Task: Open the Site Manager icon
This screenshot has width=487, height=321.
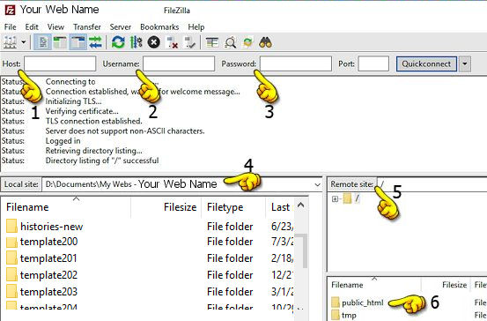Action: [10, 42]
